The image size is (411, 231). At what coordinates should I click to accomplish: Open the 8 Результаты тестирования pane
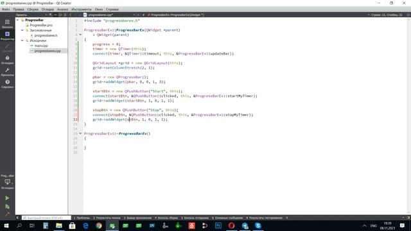(x=264, y=218)
